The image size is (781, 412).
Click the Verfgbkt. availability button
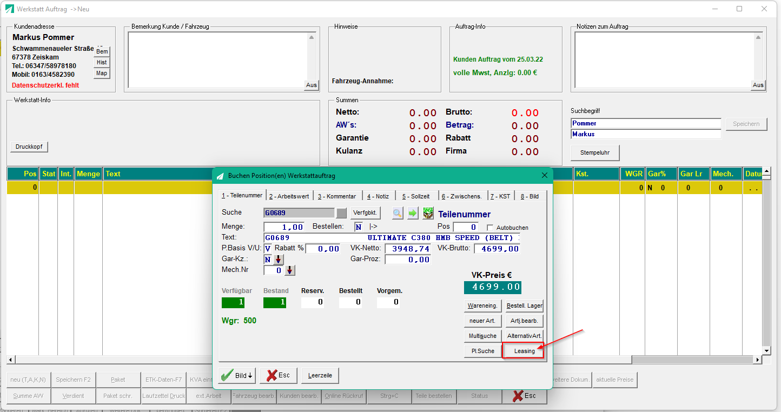point(365,212)
